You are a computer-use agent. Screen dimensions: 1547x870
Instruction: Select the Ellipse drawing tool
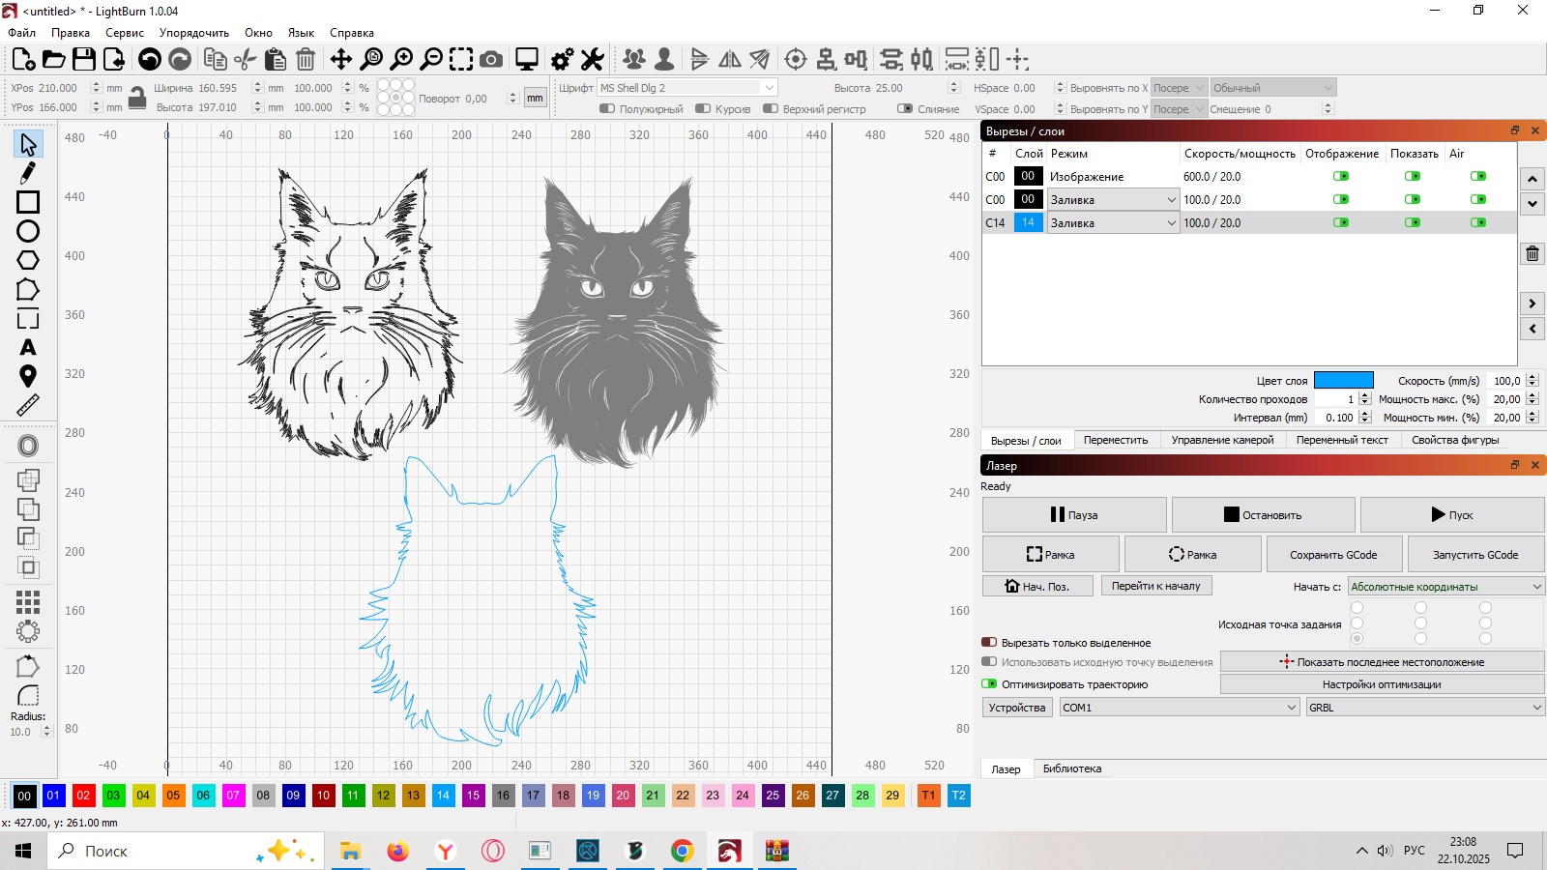point(27,231)
